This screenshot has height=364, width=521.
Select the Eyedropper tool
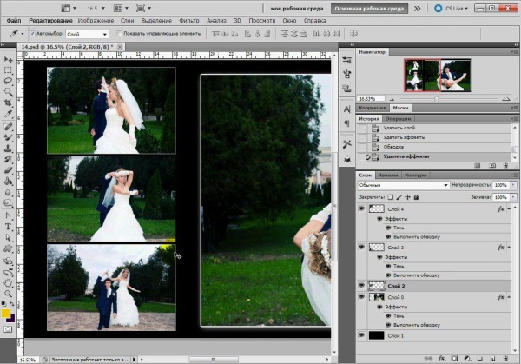[x=8, y=114]
